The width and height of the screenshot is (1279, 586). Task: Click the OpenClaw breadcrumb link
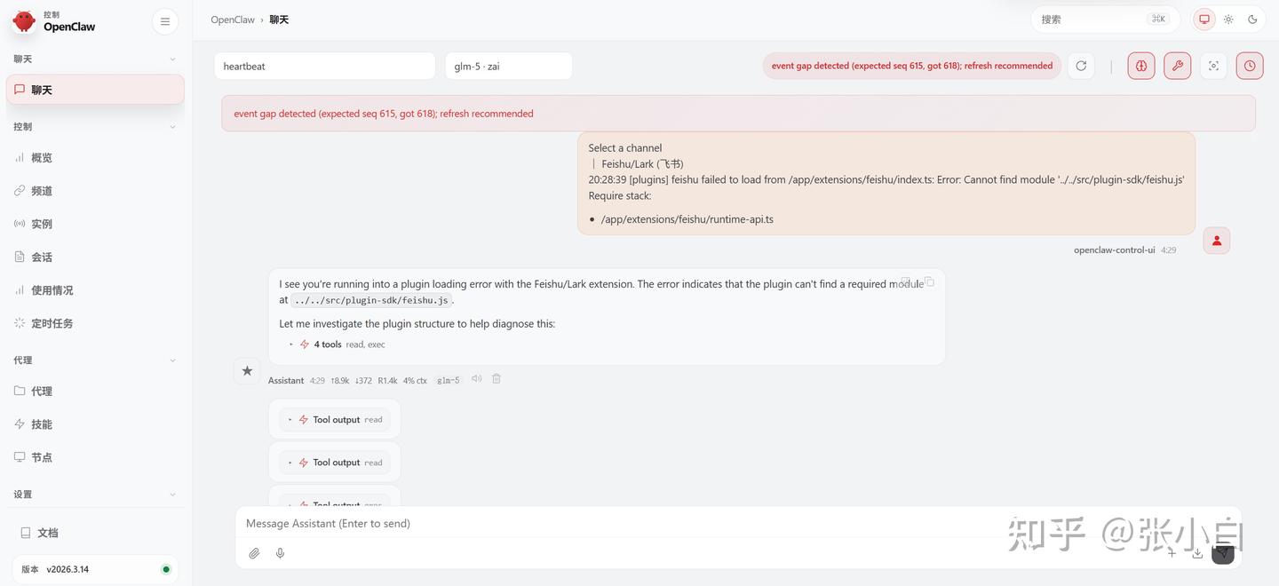click(233, 20)
